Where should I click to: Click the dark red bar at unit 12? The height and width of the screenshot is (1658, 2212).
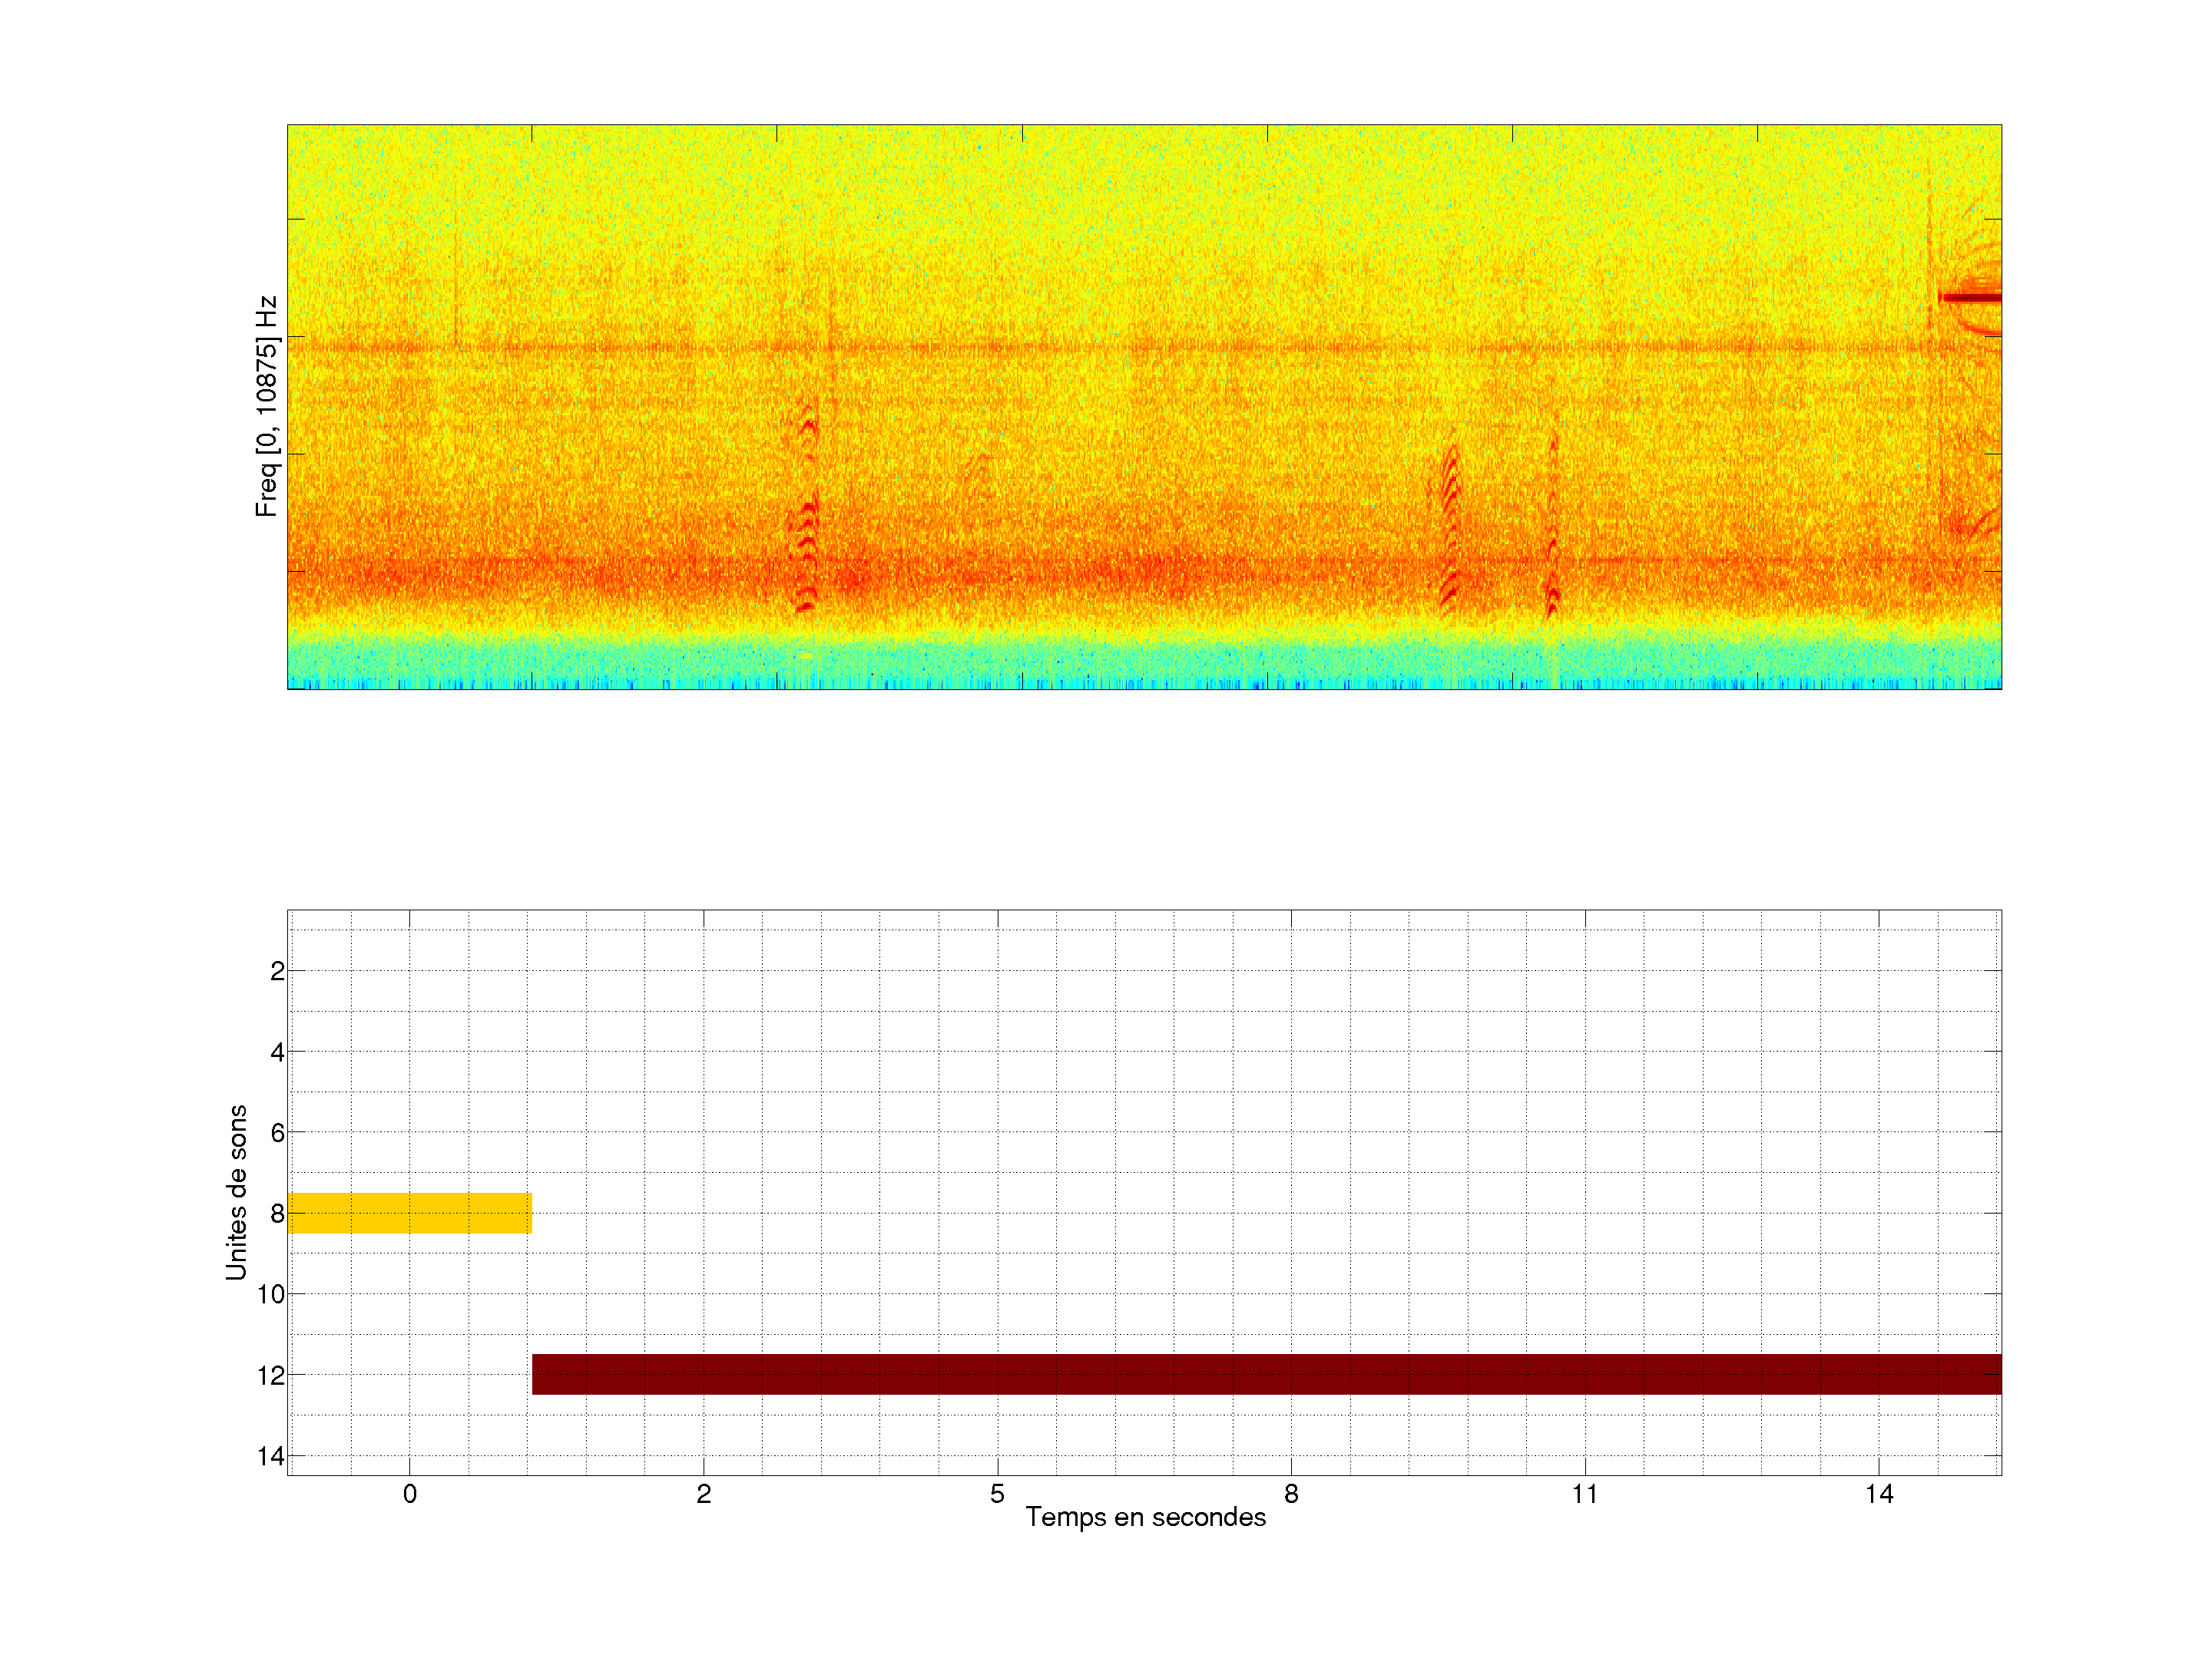click(x=1266, y=1374)
